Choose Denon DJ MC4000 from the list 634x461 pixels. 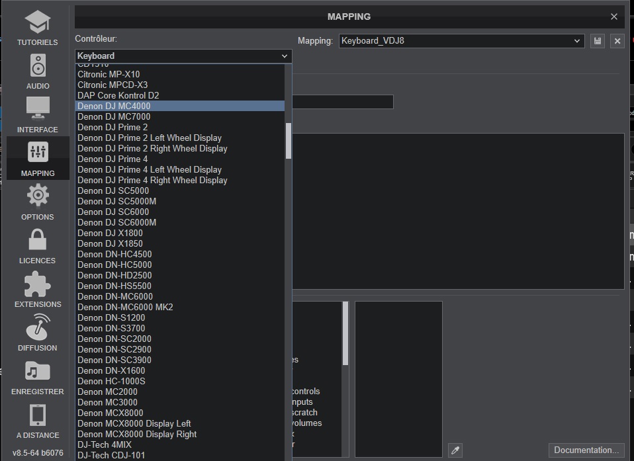pyautogui.click(x=180, y=106)
